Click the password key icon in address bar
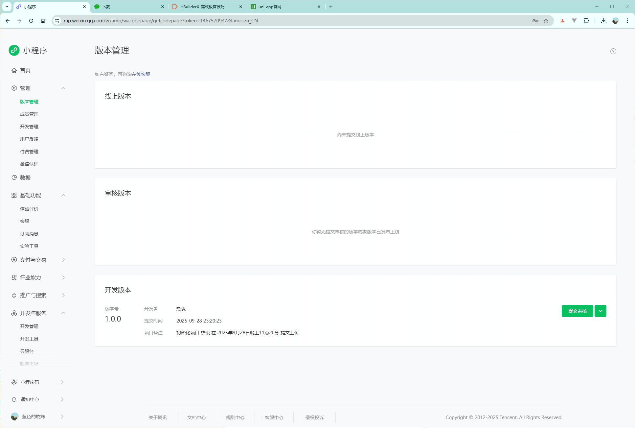Image resolution: width=635 pixels, height=428 pixels. click(x=535, y=21)
